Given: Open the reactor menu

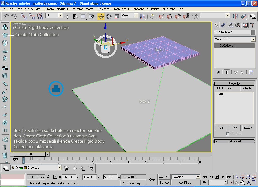Looking at the screenshot, I should tap(90, 9).
